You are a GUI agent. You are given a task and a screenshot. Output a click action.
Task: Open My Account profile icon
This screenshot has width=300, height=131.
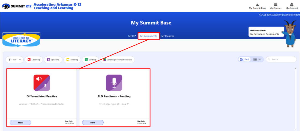tap(292, 4)
